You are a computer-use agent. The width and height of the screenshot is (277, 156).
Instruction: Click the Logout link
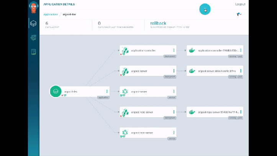click(240, 4)
